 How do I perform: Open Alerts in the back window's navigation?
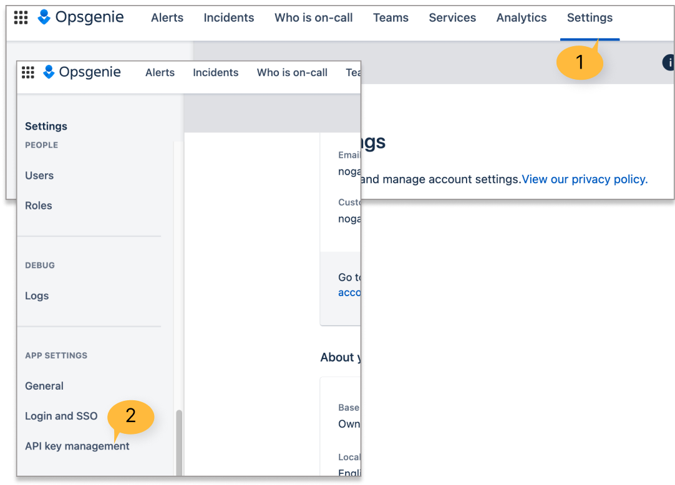point(167,17)
